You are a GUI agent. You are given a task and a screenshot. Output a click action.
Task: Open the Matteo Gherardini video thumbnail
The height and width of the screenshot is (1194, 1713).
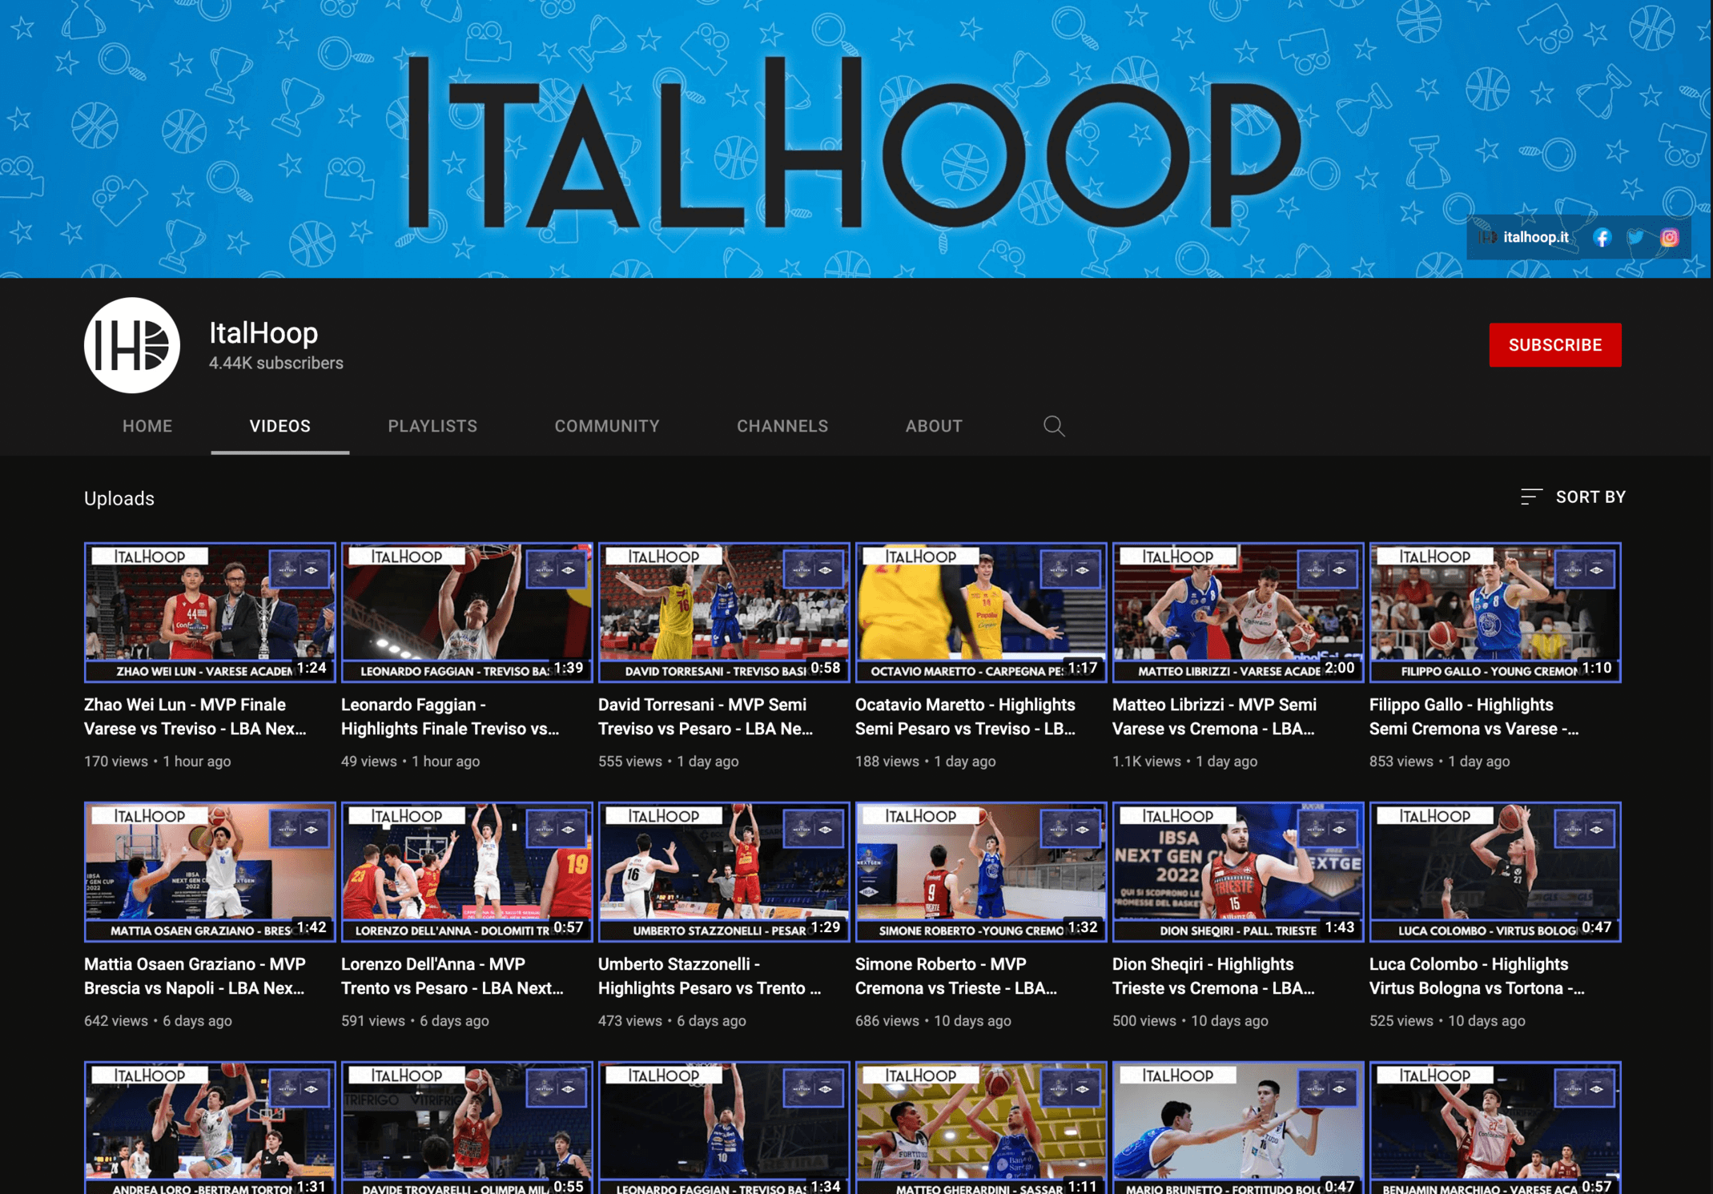coord(981,1128)
